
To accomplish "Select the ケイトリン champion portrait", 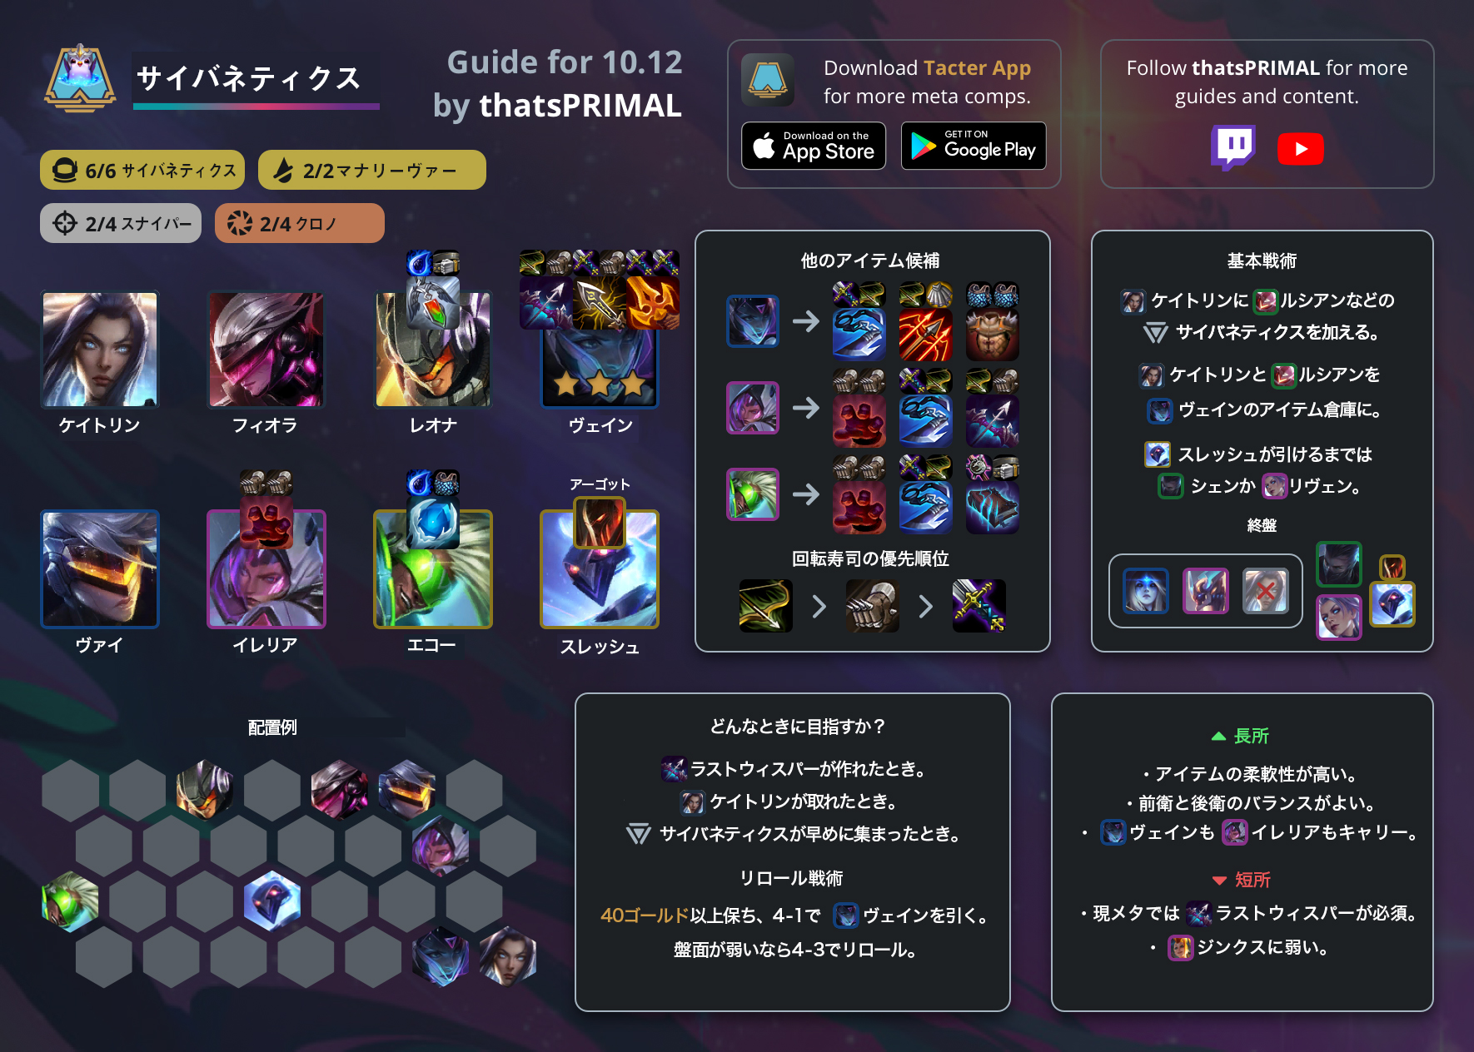I will 100,350.
